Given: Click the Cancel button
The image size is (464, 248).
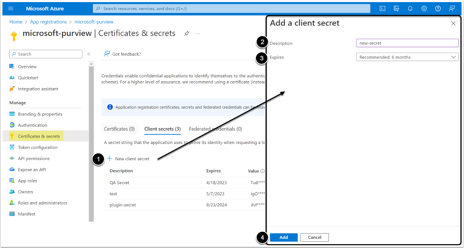Looking at the screenshot, I should tap(315, 237).
